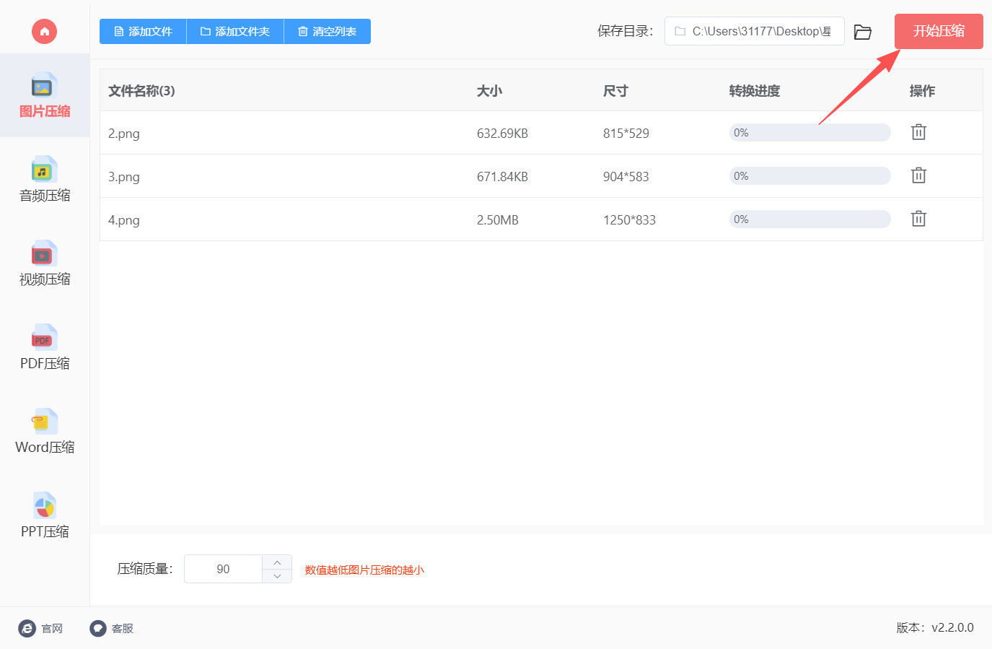Open the PDF压缩 section

coord(45,347)
